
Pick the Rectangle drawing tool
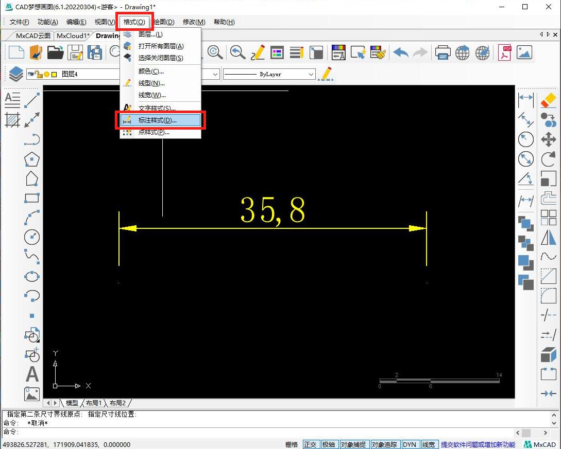32,198
